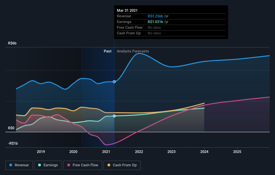Click the Cash From Op row in tooltip
Screen dimensions: 275x175
[171, 33]
